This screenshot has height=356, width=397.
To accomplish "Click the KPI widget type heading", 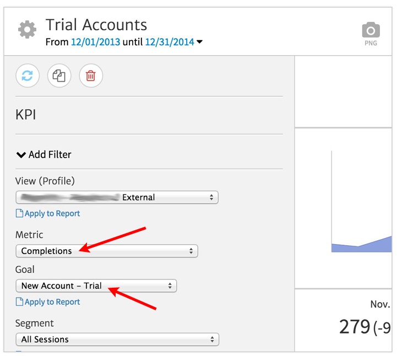I will pos(26,115).
